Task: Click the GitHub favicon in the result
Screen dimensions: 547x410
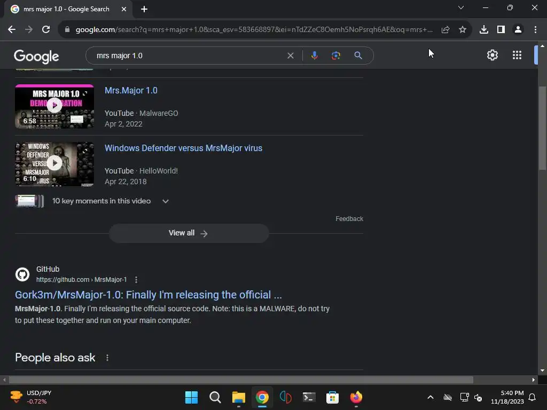Action: (x=22, y=274)
